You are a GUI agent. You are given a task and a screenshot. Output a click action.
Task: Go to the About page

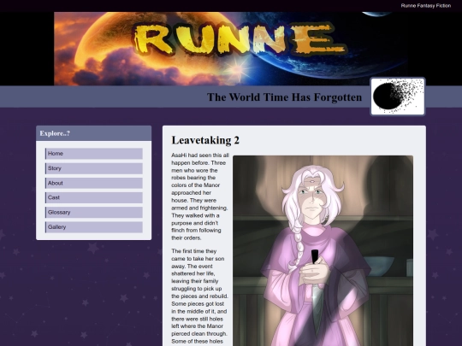click(94, 183)
